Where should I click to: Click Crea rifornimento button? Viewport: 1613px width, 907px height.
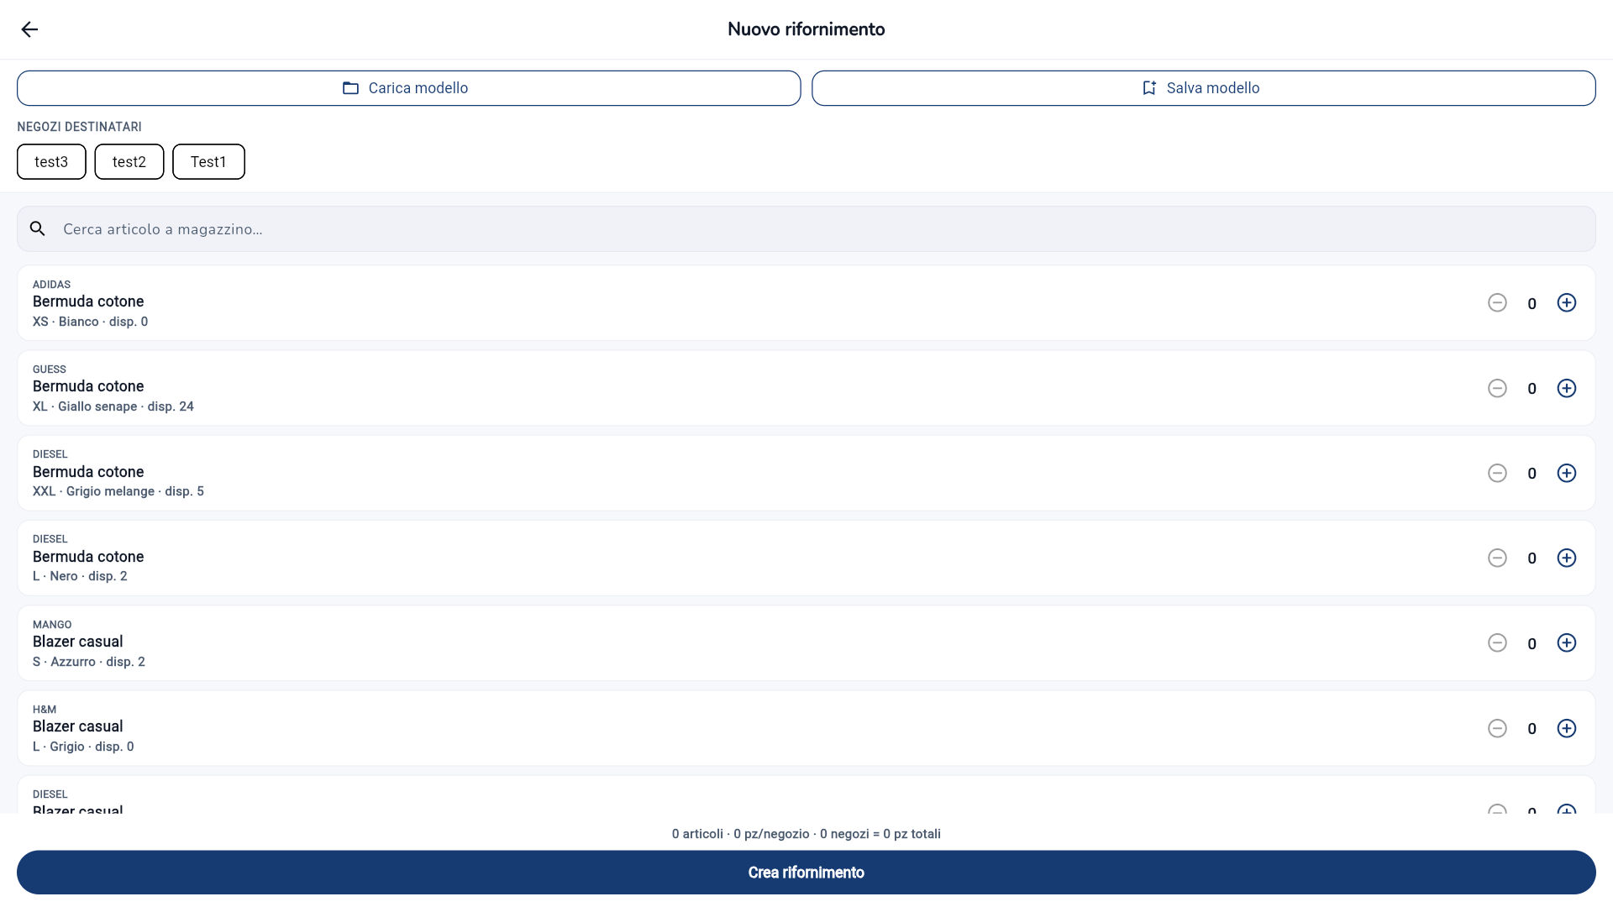[806, 873]
